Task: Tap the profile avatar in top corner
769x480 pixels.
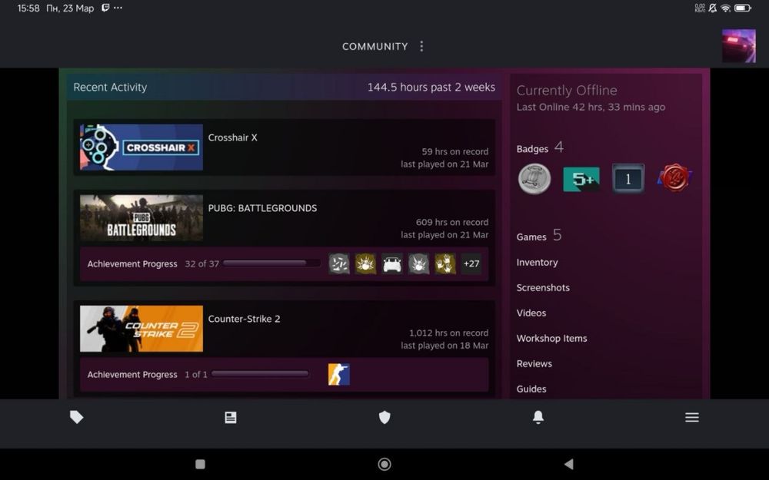Action: tap(738, 45)
